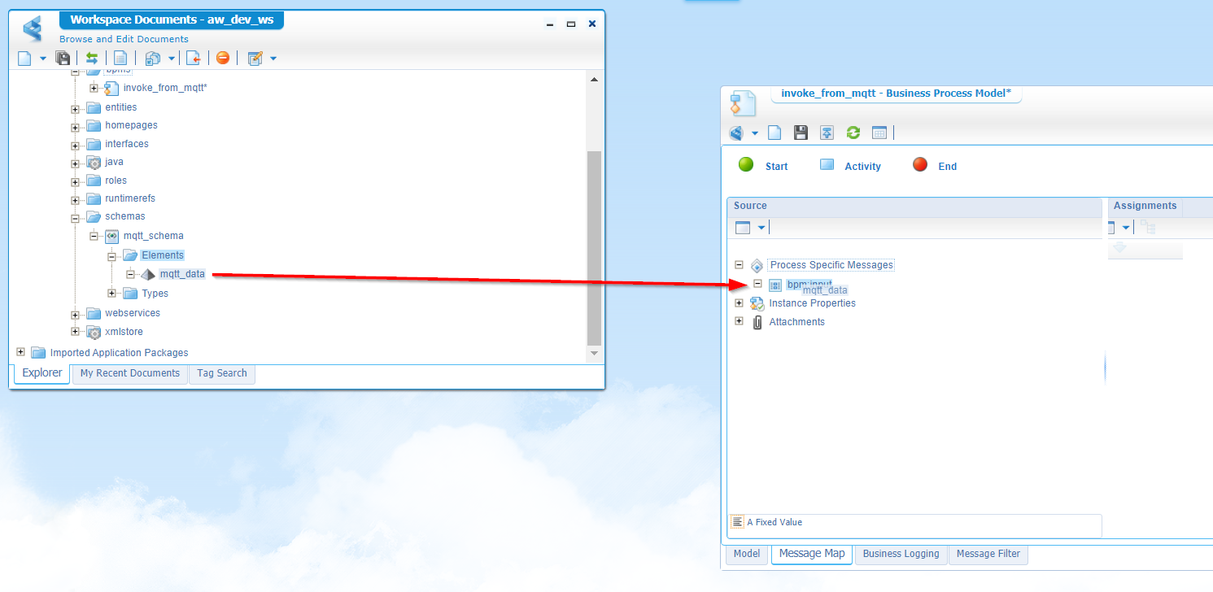
Task: Click A Fixed Value item
Action: pyautogui.click(x=774, y=522)
